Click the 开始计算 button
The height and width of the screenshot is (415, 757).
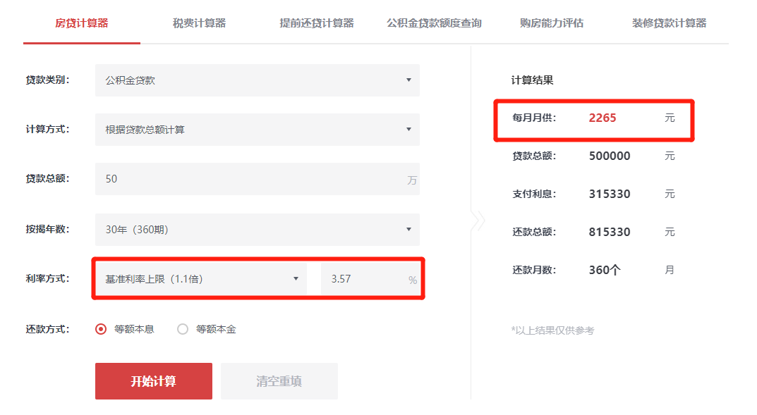pos(153,381)
